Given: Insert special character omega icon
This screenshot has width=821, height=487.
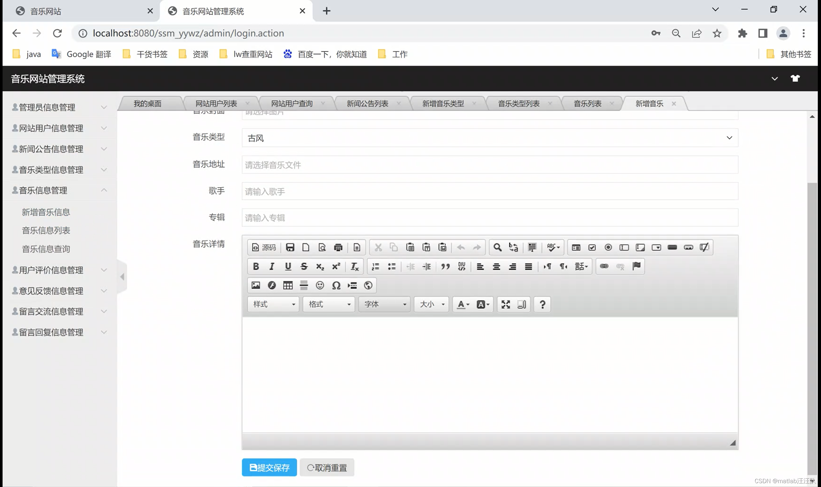Looking at the screenshot, I should click(x=336, y=285).
